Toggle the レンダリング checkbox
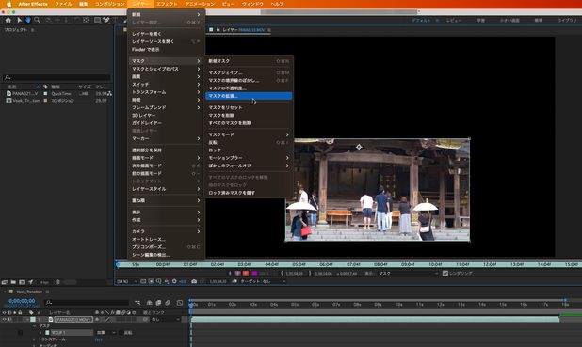Viewport: 582px width, 347px height. [445, 274]
